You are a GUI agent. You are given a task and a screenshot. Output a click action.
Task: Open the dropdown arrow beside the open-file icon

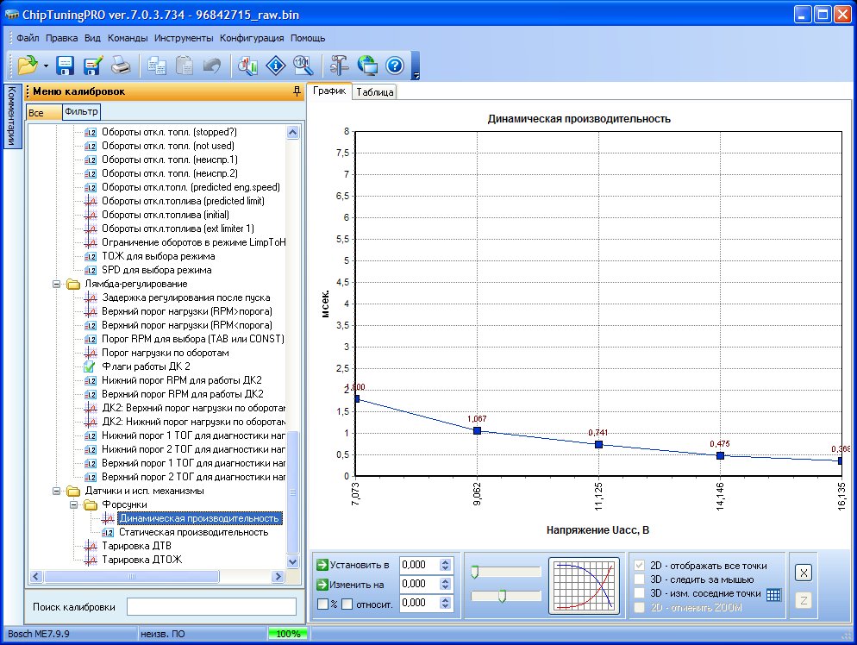coord(46,66)
